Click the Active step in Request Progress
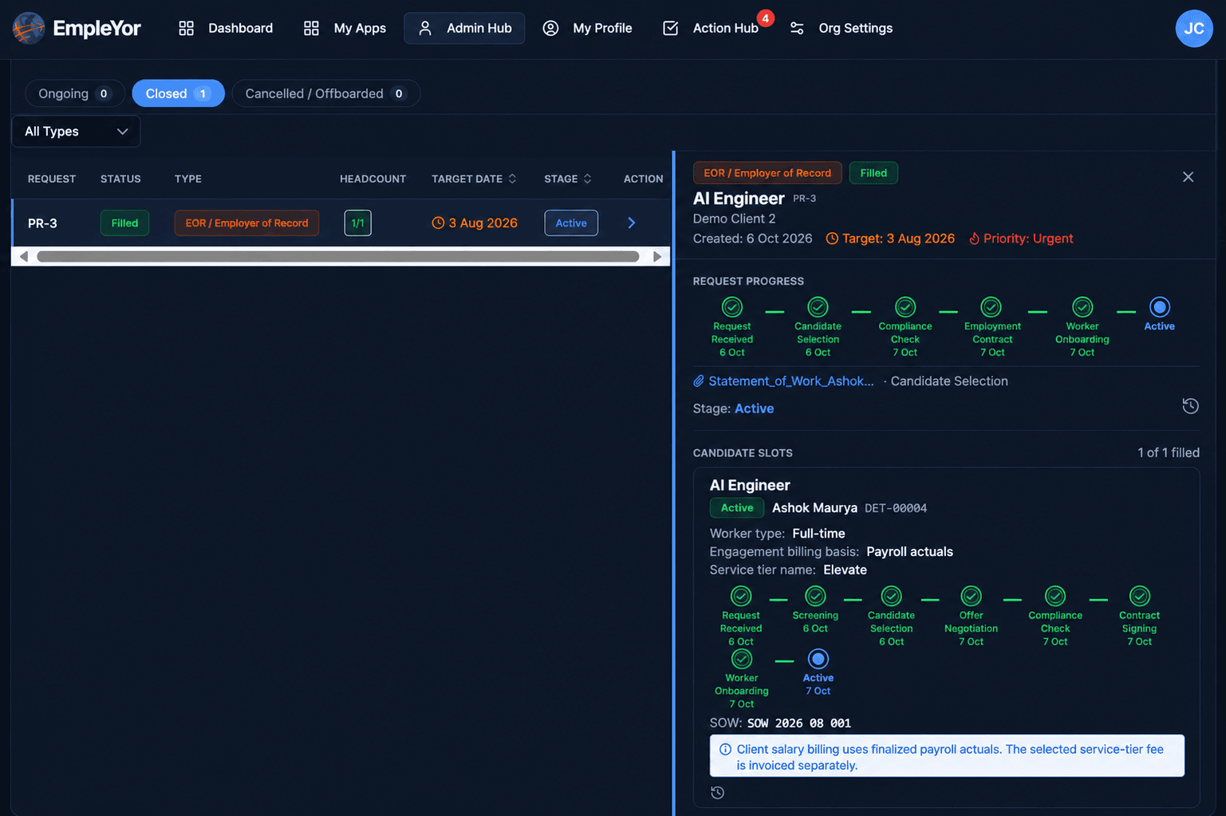This screenshot has height=816, width=1226. (1159, 314)
